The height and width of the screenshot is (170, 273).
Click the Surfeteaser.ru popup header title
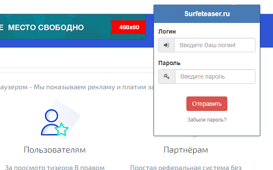(x=207, y=14)
